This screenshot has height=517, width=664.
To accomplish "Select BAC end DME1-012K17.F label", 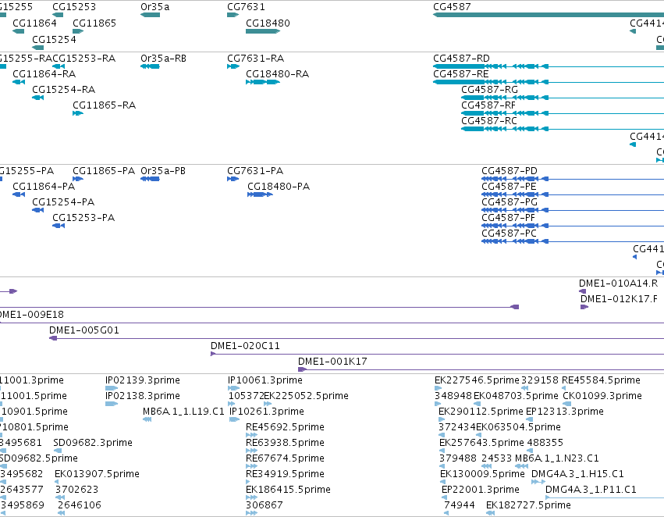I will tap(619, 299).
